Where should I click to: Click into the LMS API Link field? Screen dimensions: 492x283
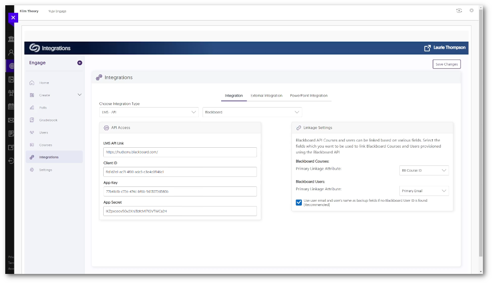tap(180, 152)
